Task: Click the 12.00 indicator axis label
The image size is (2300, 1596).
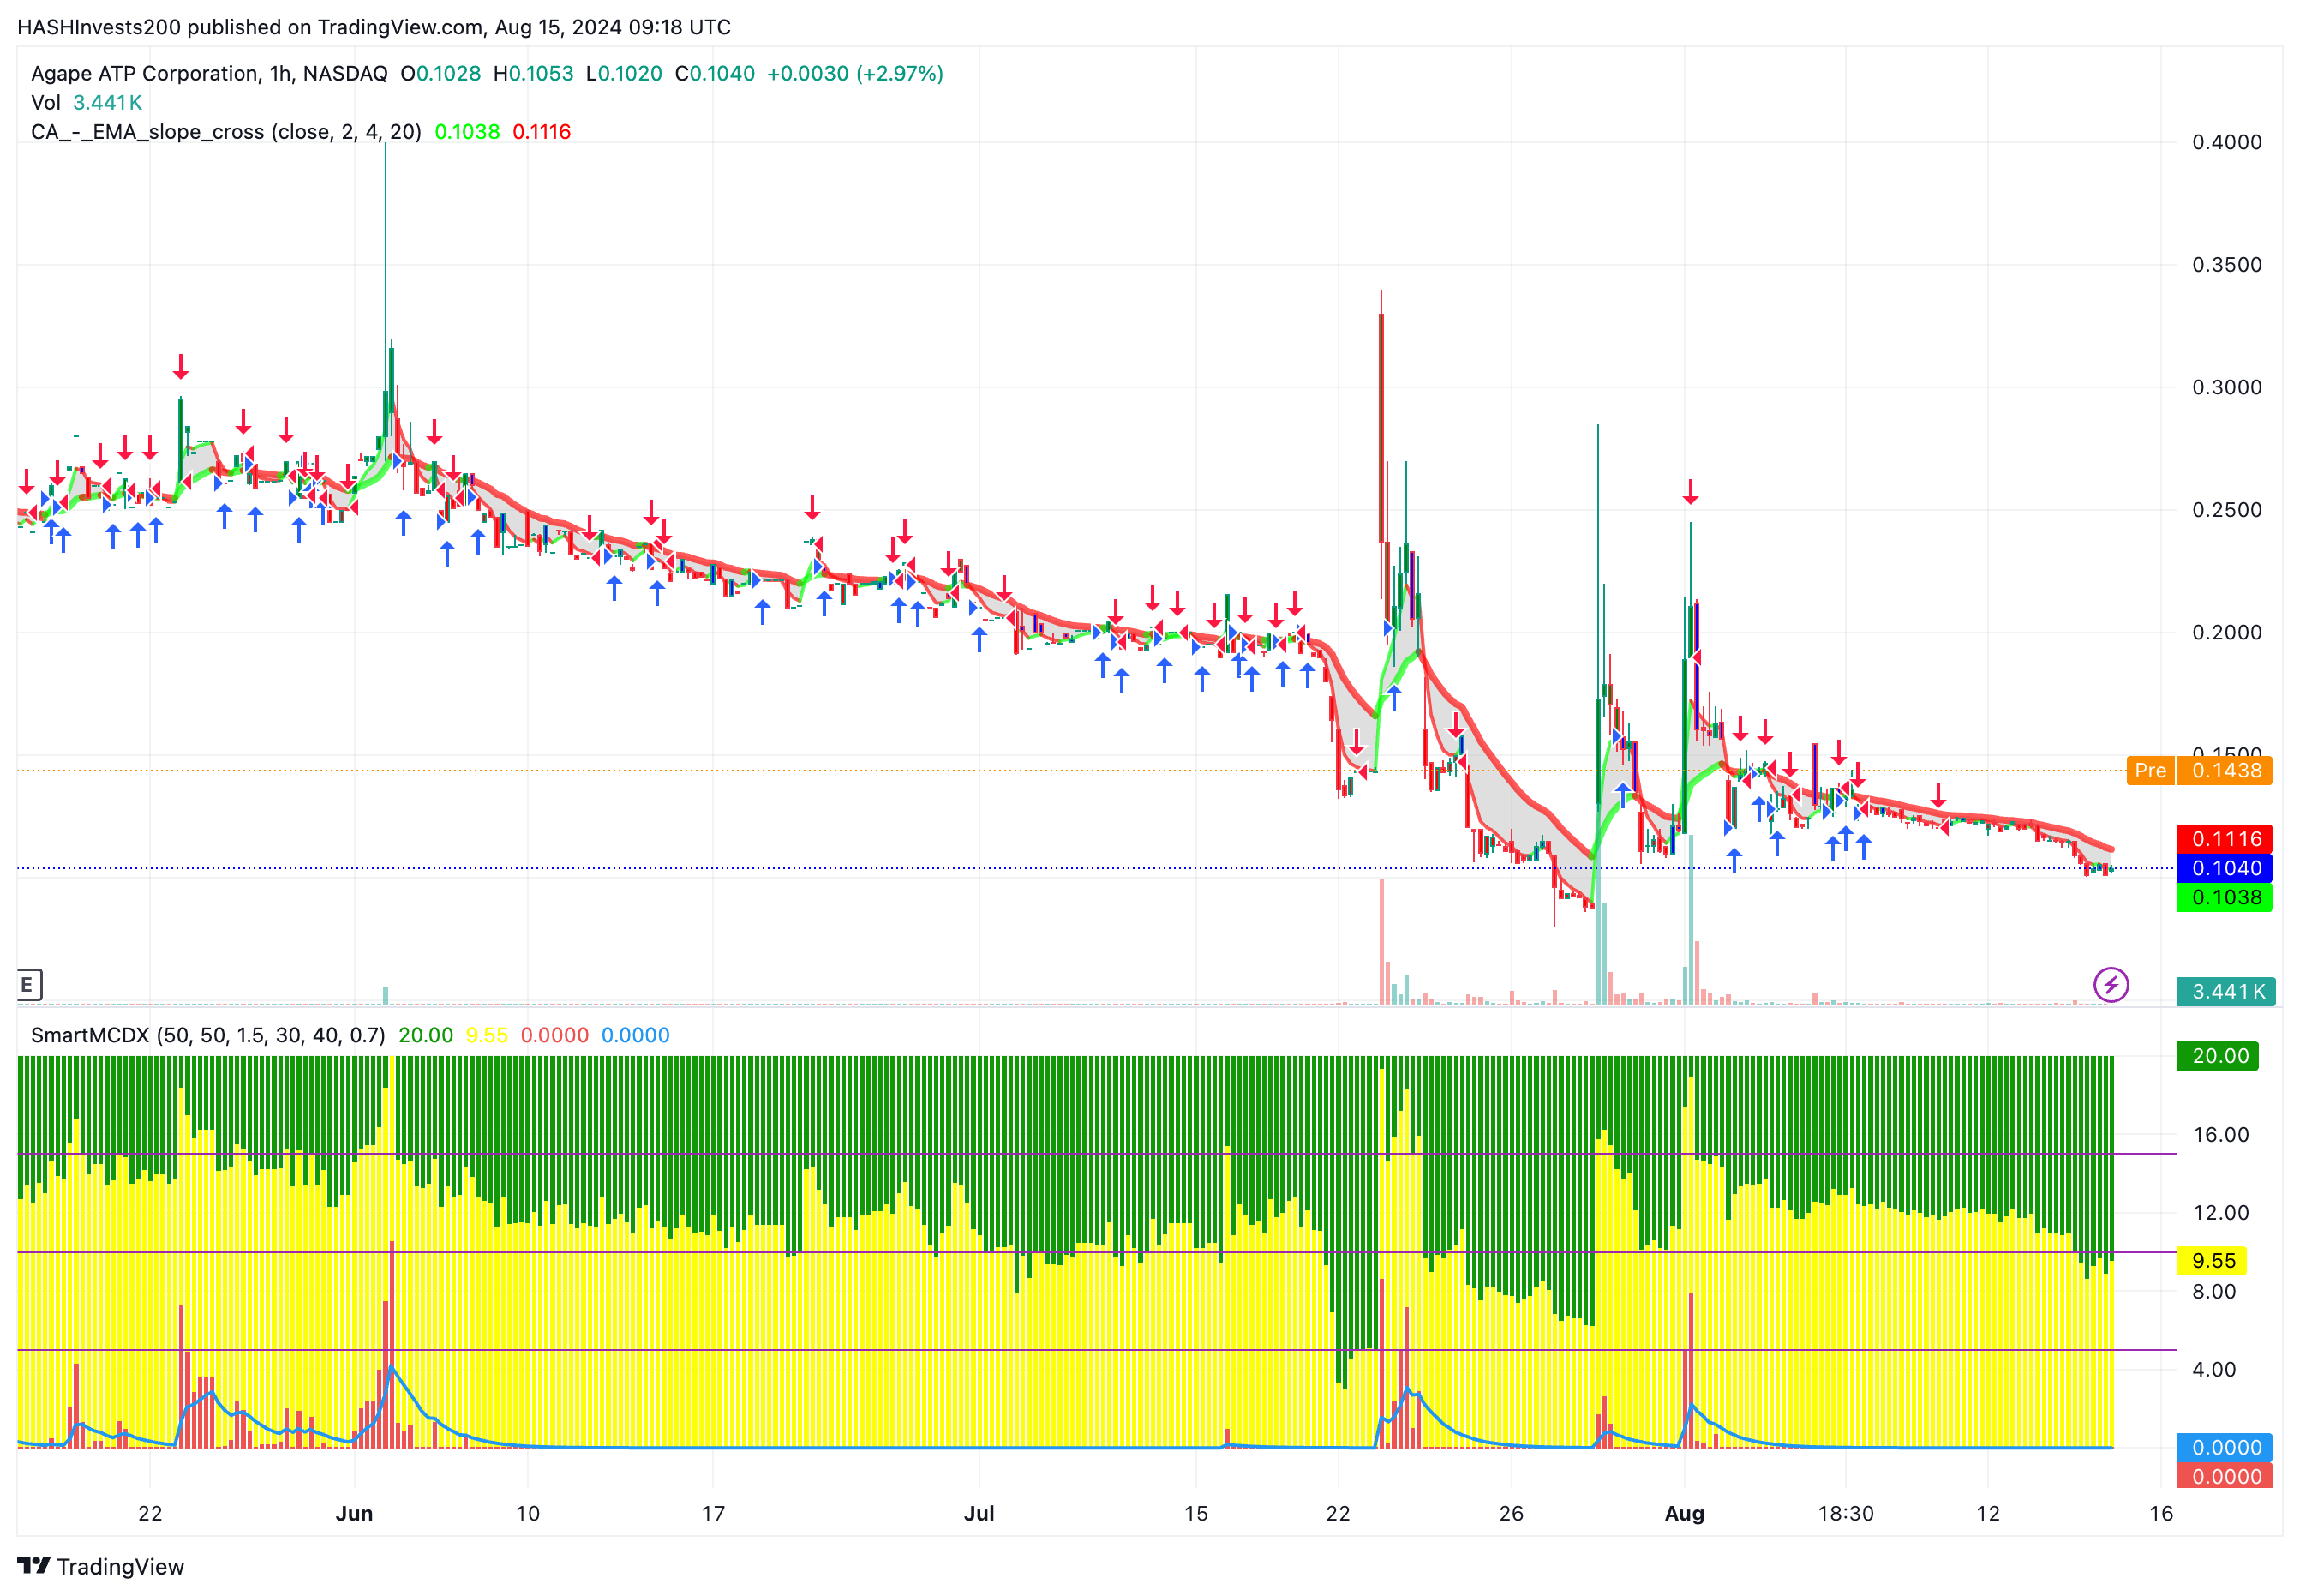Action: [2220, 1212]
